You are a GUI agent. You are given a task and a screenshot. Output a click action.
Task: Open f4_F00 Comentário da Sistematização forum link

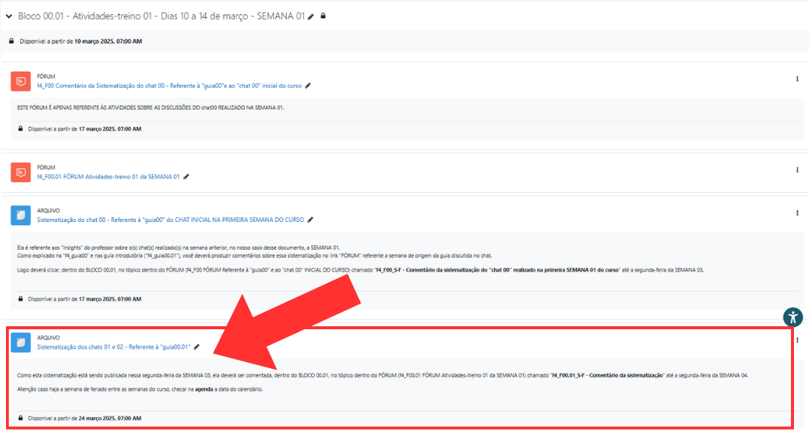pos(169,85)
